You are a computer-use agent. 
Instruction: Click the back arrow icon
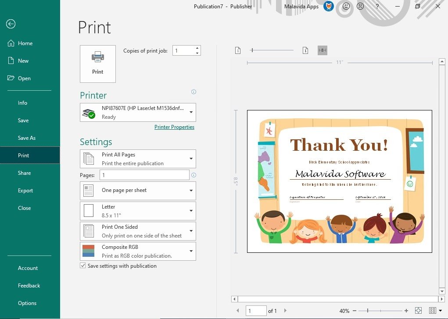tap(11, 24)
